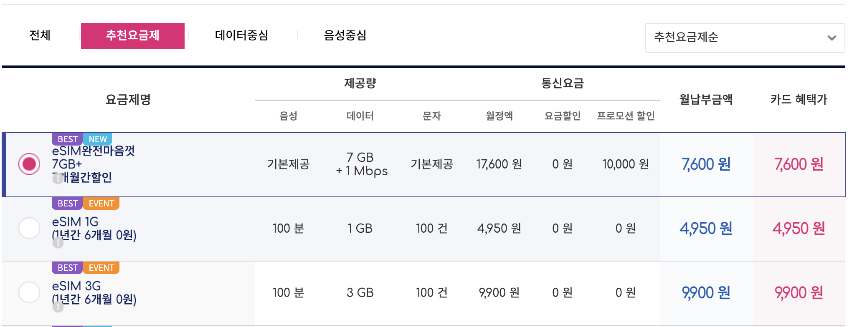The width and height of the screenshot is (852, 327).
Task: Switch to the 전체 tab
Action: tap(40, 35)
